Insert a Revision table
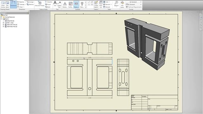203x114 pixels. tap(107, 4)
